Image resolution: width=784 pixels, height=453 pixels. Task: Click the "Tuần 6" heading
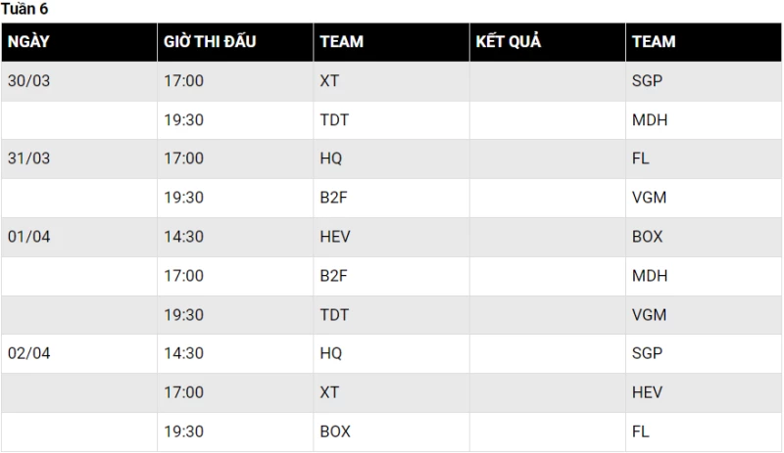click(24, 9)
